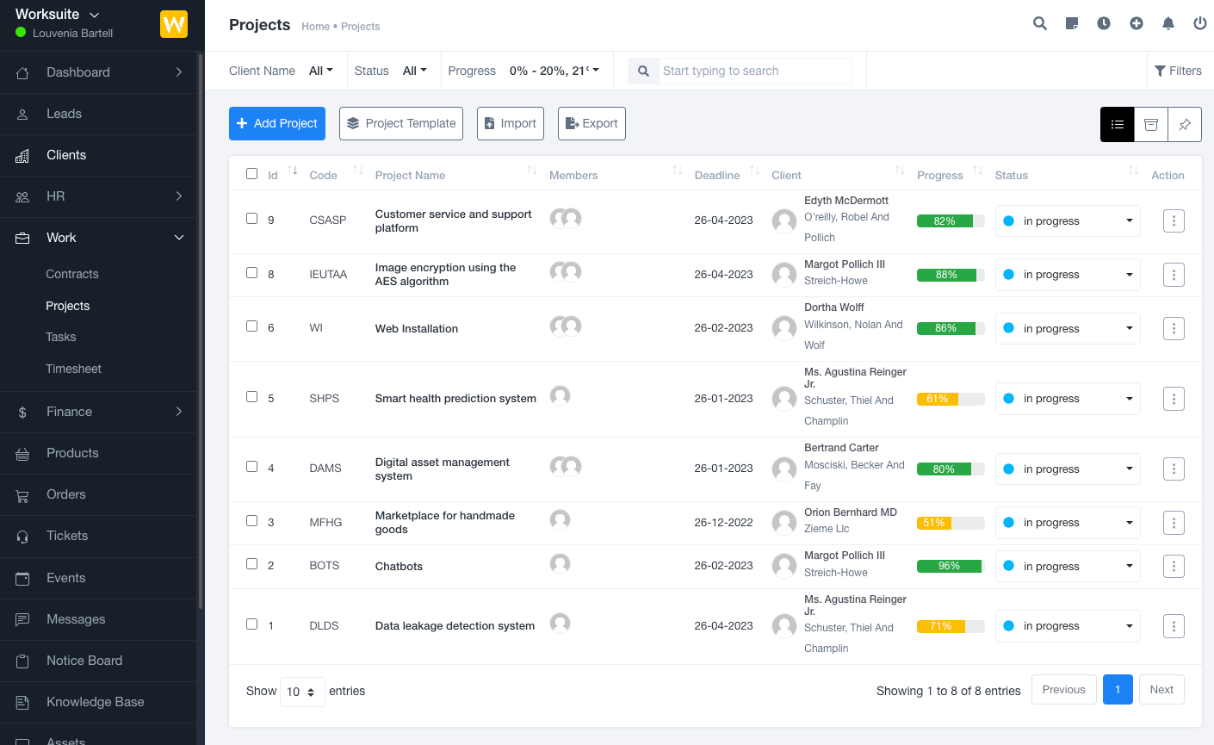This screenshot has width=1214, height=745.
Task: Open the Progress range filter dropdown
Action: coord(554,71)
